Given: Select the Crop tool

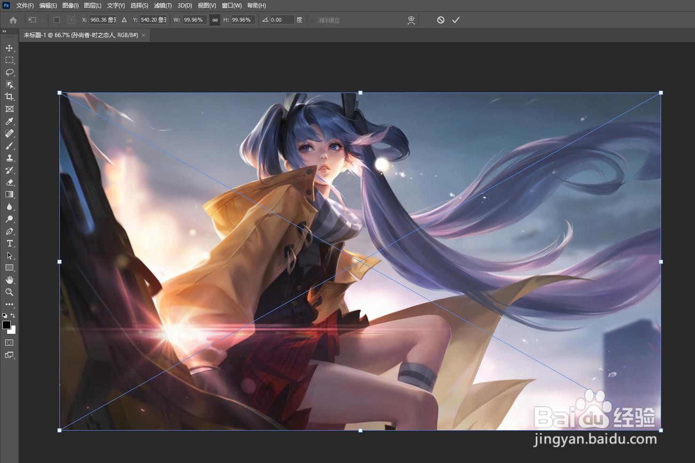Looking at the screenshot, I should coord(9,97).
